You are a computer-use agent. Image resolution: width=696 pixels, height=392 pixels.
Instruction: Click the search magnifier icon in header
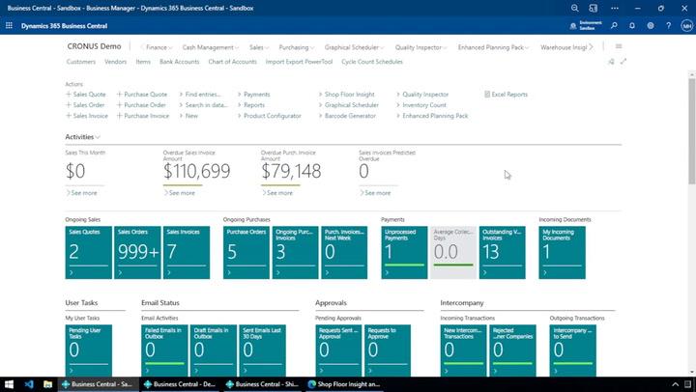614,26
